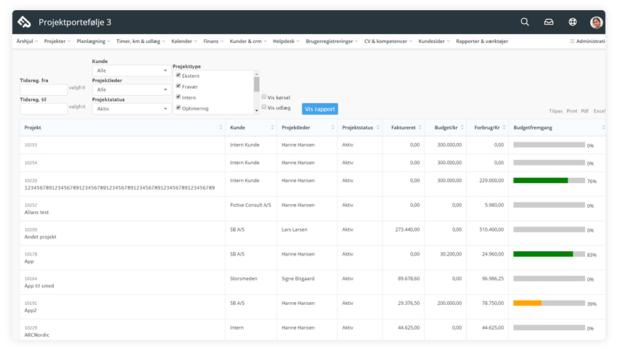
Task: Sort by Projektleder column arrows
Action: click(x=332, y=127)
